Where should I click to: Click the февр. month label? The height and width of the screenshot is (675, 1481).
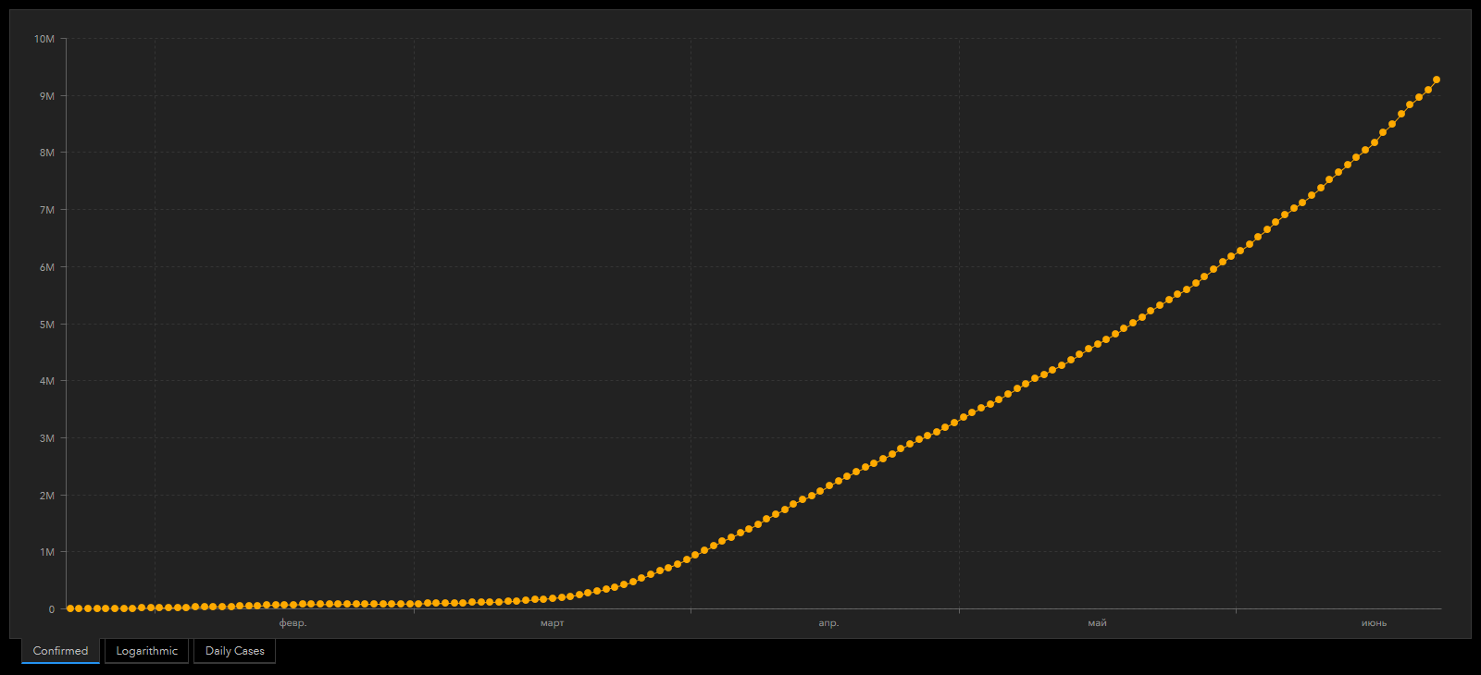292,623
